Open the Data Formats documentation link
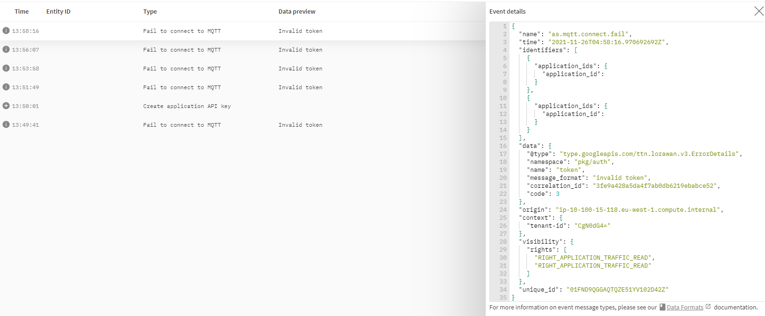 [x=685, y=308]
